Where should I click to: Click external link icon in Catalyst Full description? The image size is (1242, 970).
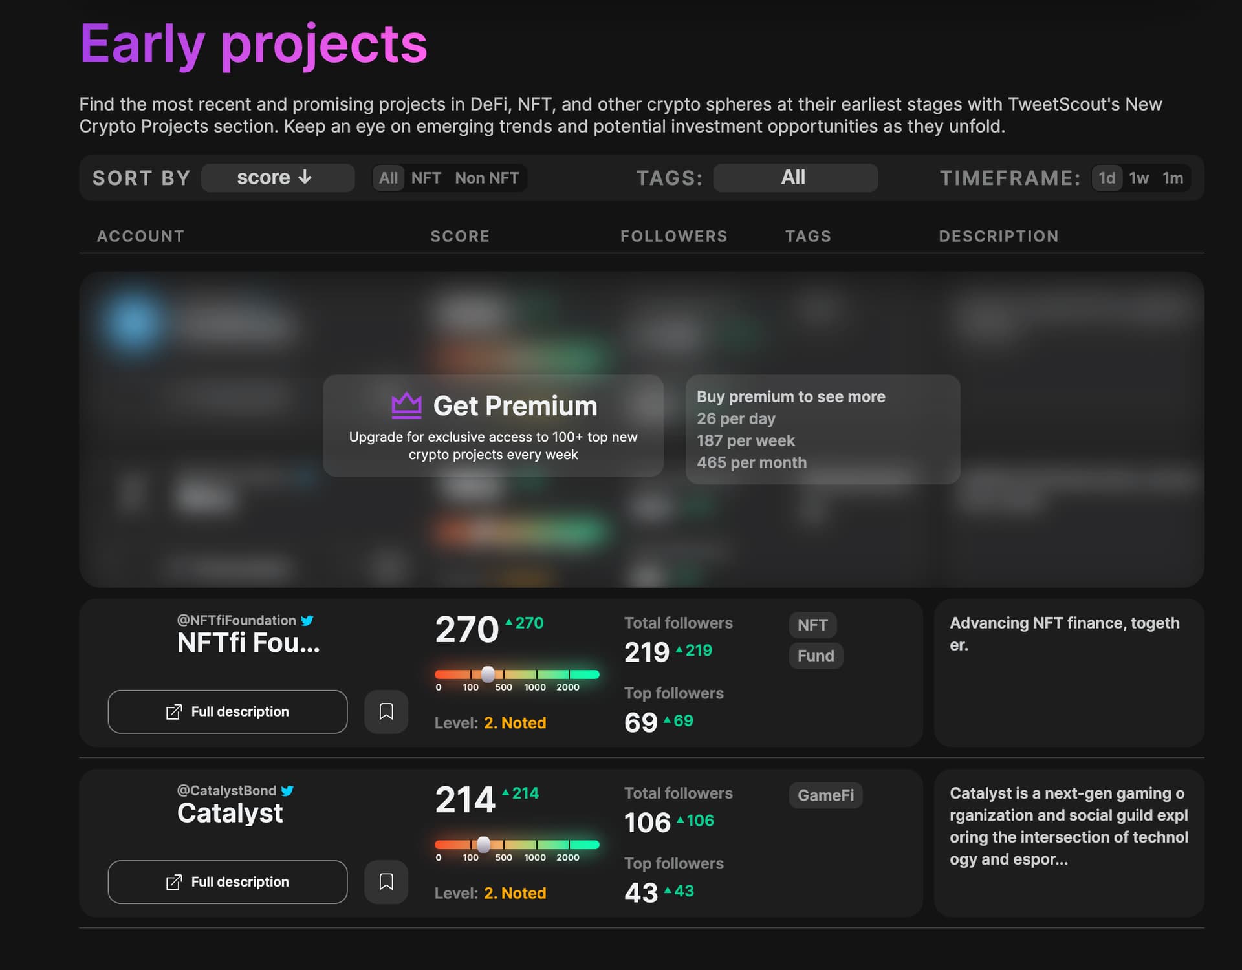(173, 882)
